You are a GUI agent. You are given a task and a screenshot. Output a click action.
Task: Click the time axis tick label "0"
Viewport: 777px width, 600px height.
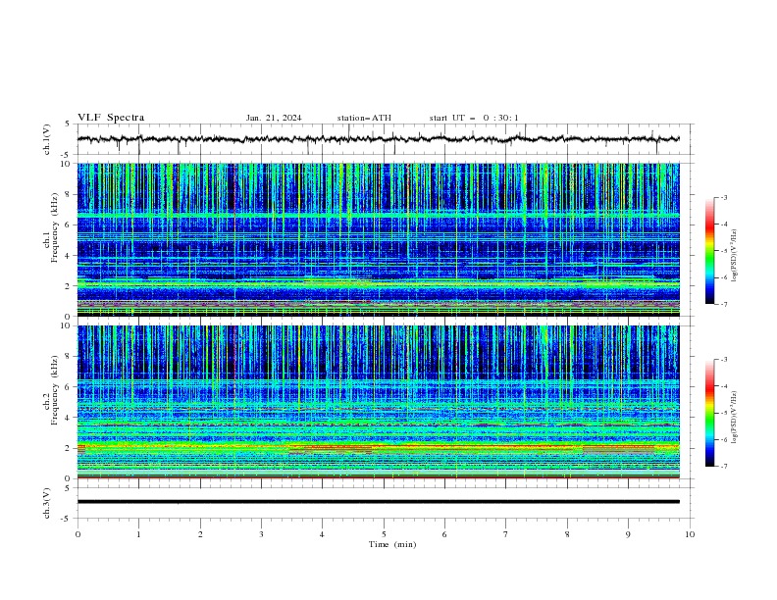[x=78, y=534]
